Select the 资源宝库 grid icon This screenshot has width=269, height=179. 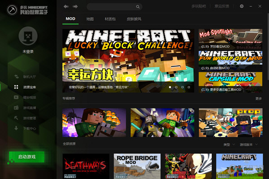[16, 87]
